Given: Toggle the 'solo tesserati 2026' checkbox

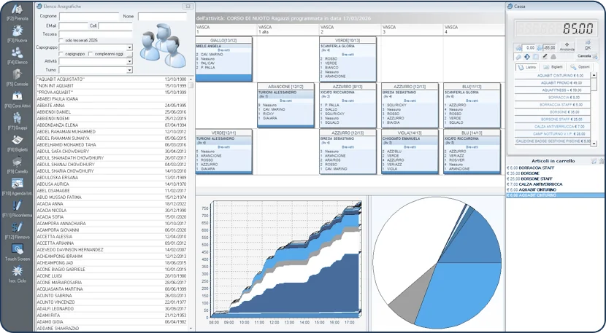Looking at the screenshot, I should tap(61, 41).
